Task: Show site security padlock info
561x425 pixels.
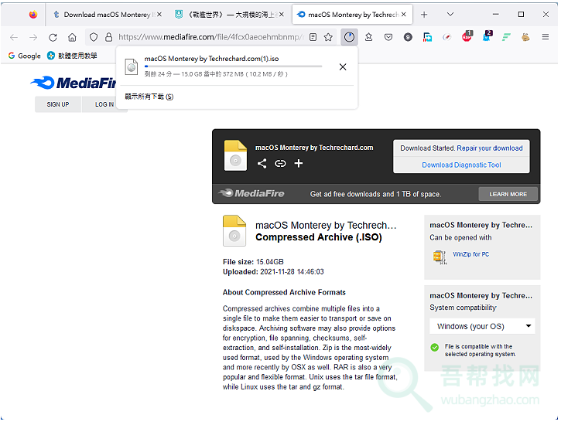Action: (109, 37)
